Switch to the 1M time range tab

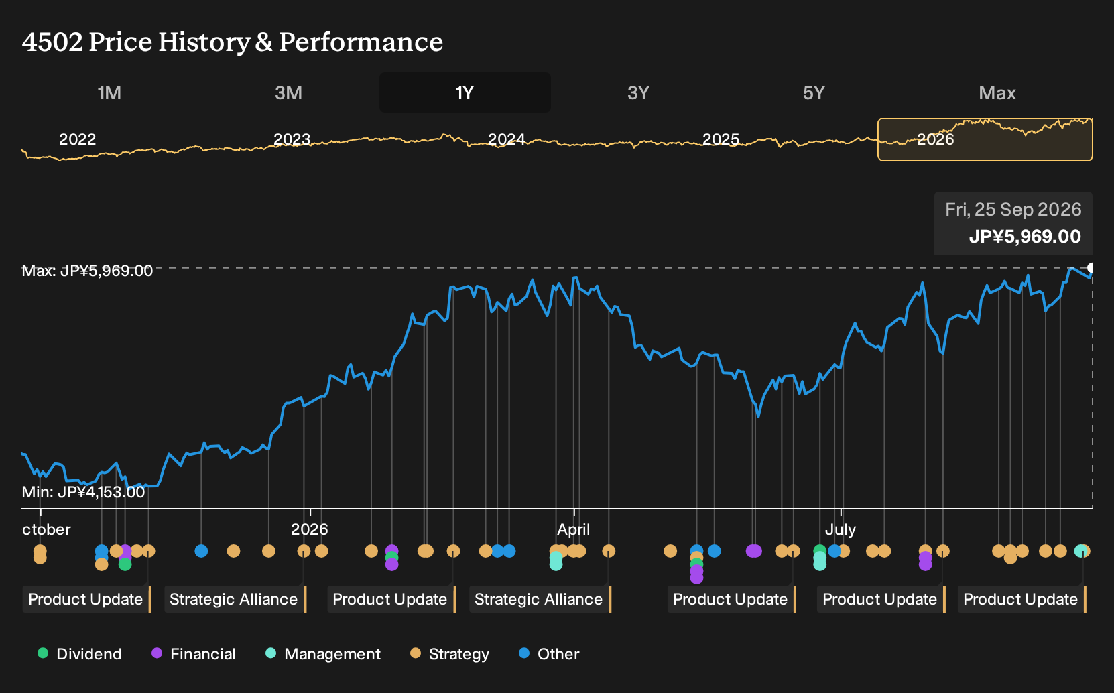point(109,92)
